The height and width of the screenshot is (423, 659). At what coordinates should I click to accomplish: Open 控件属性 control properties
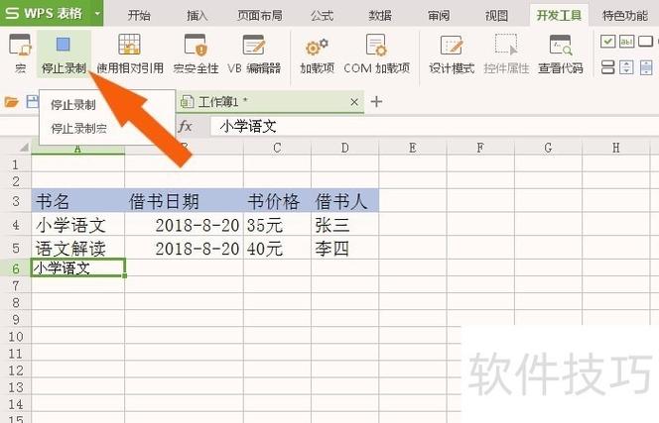pos(506,53)
